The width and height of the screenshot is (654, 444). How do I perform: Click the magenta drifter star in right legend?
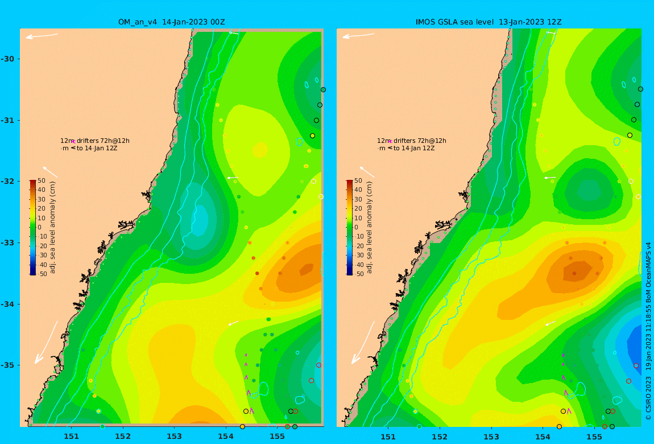coord(390,142)
